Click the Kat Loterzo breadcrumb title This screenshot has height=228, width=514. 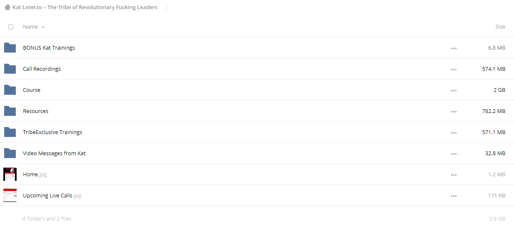[85, 7]
